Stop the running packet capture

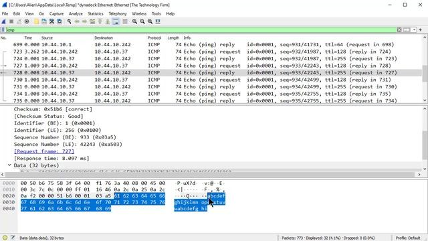click(x=11, y=21)
